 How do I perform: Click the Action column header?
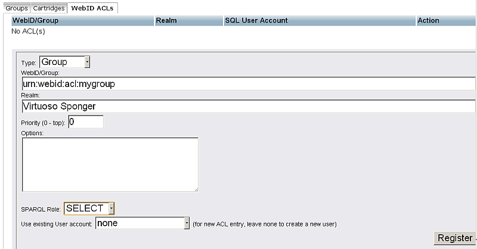coord(428,20)
